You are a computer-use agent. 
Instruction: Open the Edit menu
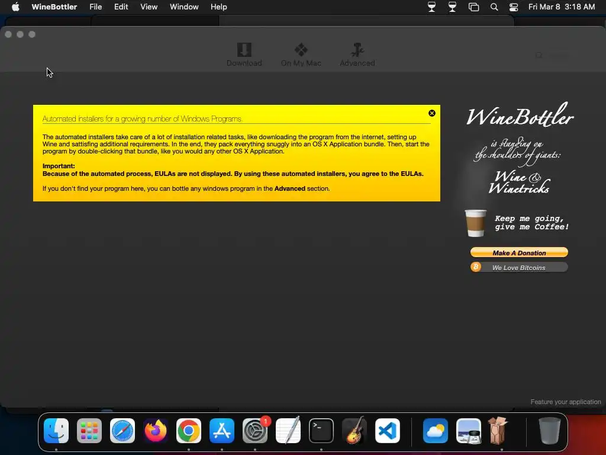(x=121, y=7)
